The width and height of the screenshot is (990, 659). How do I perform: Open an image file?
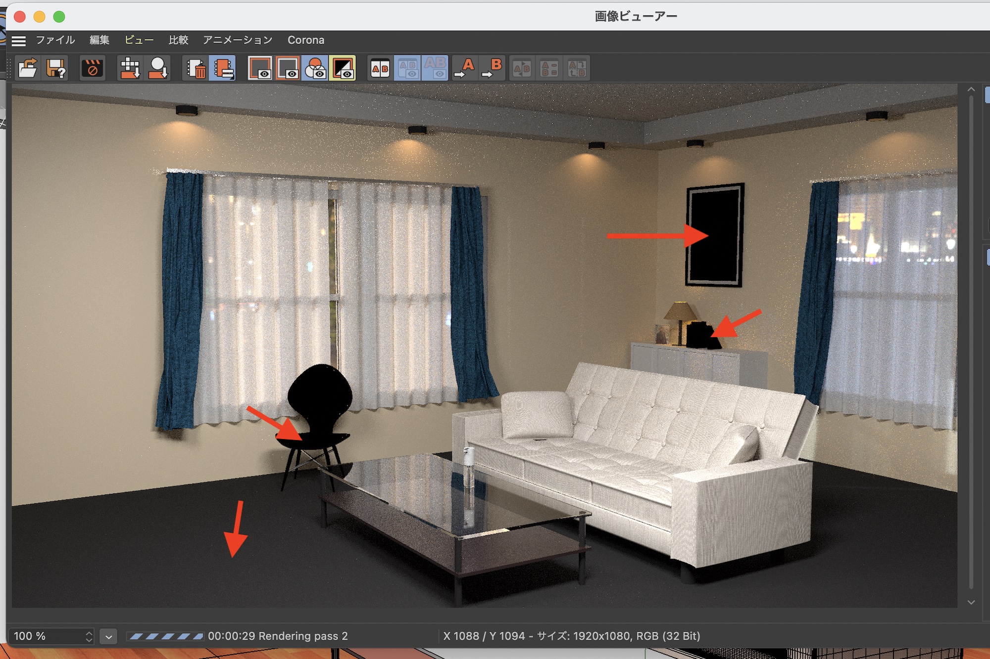point(28,68)
